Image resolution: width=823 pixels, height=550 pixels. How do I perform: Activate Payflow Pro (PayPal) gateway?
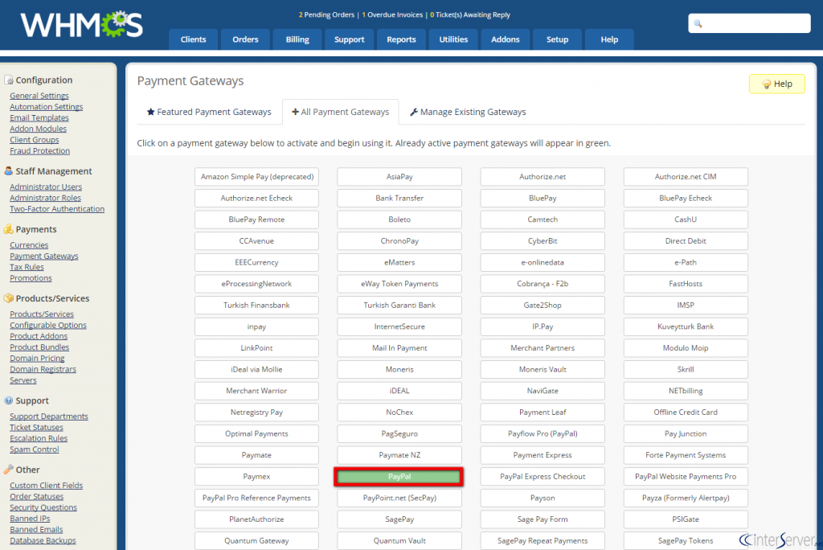(543, 434)
